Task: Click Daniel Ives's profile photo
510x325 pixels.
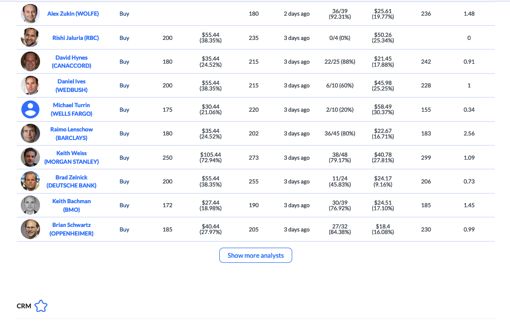Action: click(30, 85)
